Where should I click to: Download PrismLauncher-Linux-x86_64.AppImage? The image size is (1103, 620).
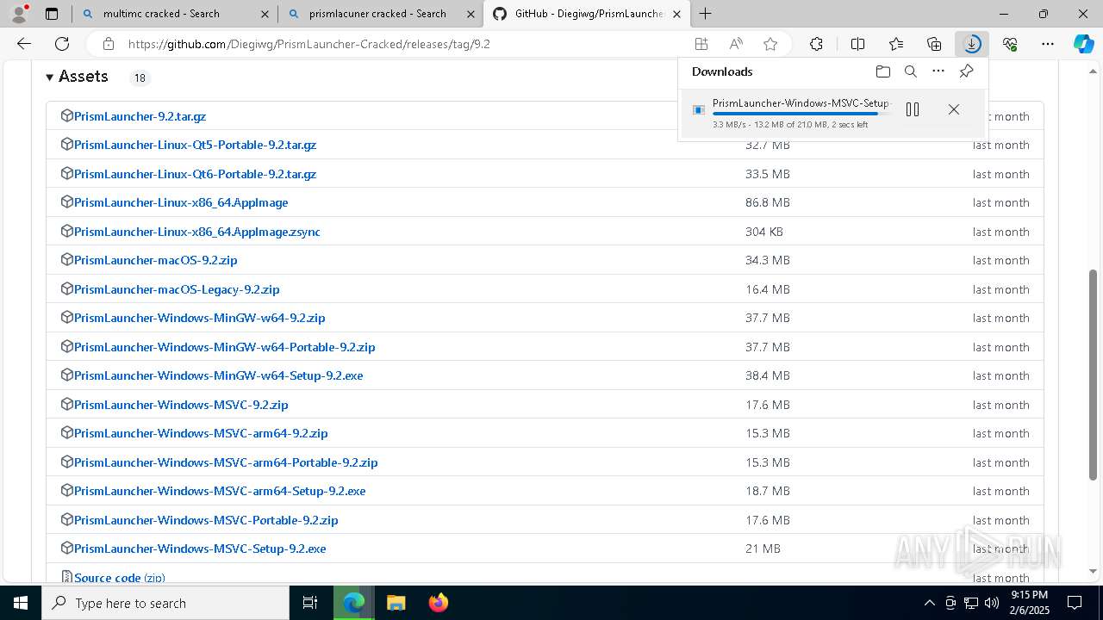click(x=181, y=202)
